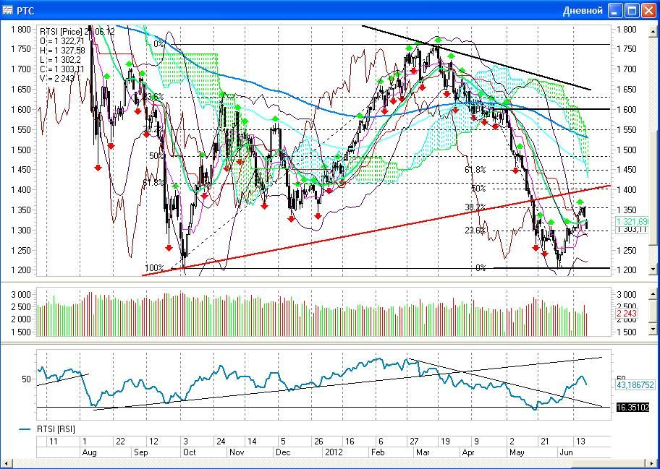The image size is (660, 469).
Task: Maximize the PTC chart window
Action: point(632,11)
